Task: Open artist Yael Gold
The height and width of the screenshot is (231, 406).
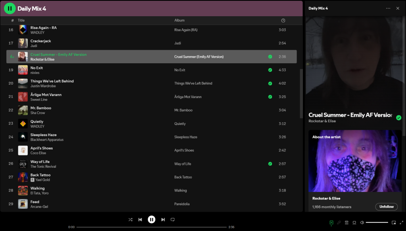Action: (x=42, y=180)
